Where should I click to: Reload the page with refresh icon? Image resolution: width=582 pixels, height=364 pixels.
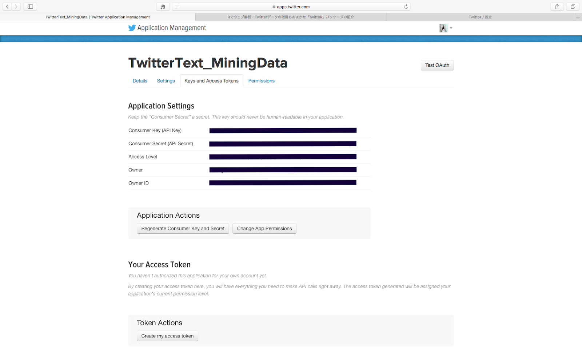click(406, 7)
